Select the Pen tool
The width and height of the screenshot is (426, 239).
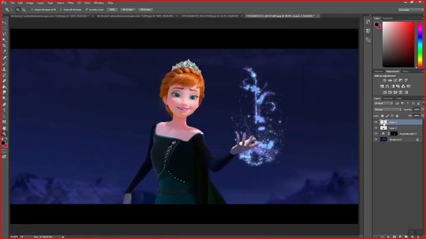point(4,104)
